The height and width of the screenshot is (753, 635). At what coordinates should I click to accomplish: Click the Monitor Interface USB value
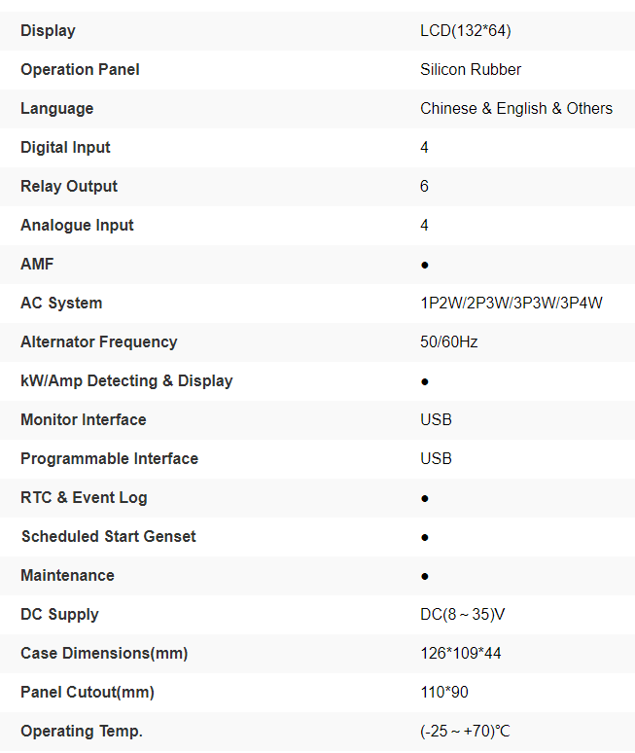pyautogui.click(x=436, y=420)
